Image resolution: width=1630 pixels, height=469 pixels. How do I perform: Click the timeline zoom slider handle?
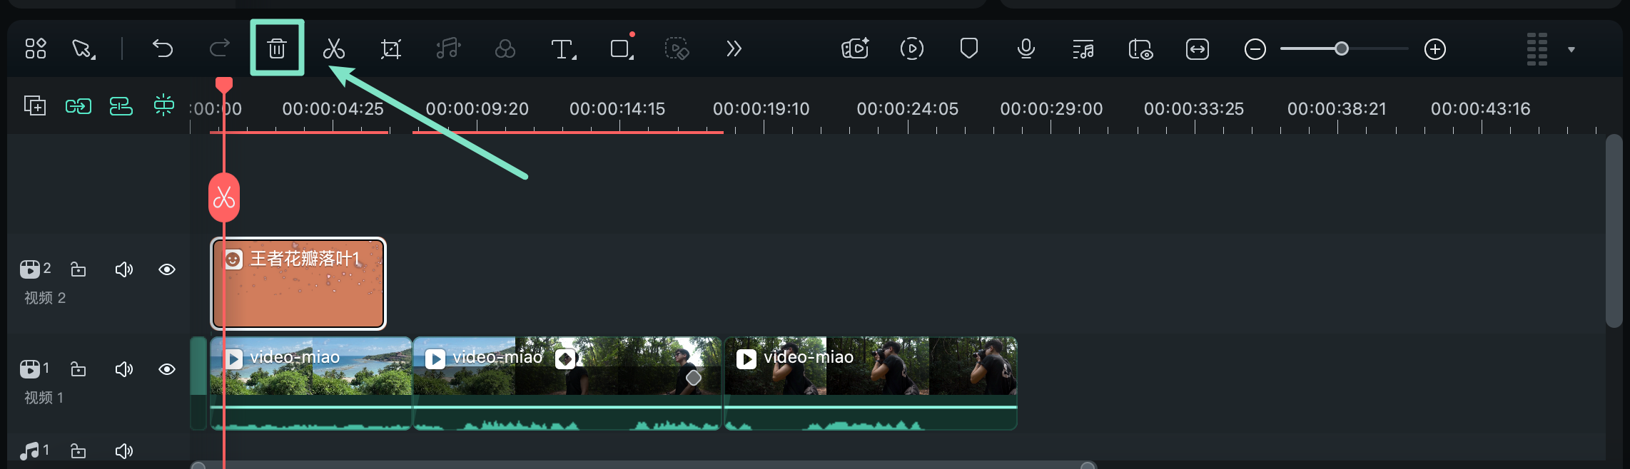[x=1342, y=48]
